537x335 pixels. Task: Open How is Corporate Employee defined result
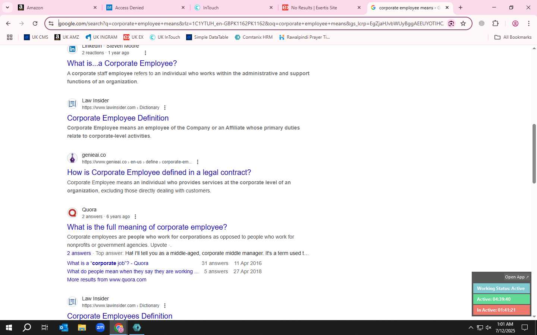pyautogui.click(x=159, y=172)
